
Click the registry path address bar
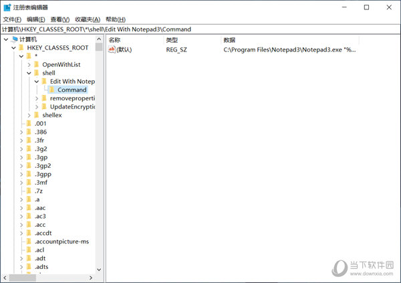(x=200, y=29)
